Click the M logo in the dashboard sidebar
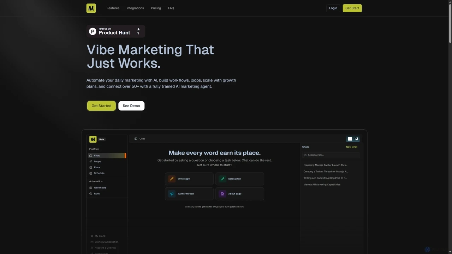The image size is (452, 254). pyautogui.click(x=93, y=139)
